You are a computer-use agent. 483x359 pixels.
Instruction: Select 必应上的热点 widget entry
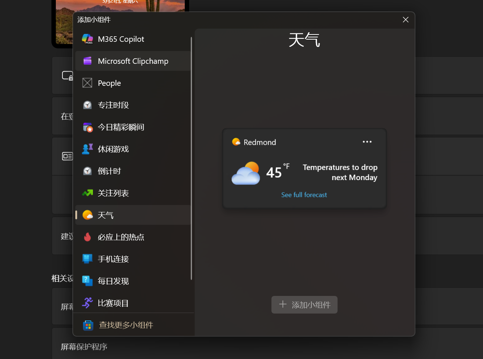133,237
